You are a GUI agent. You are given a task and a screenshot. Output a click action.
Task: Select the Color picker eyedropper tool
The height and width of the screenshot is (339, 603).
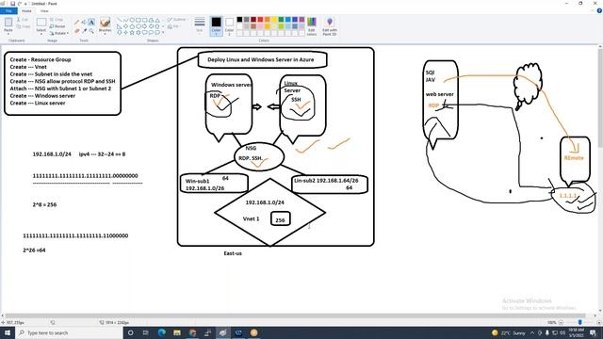[x=84, y=31]
